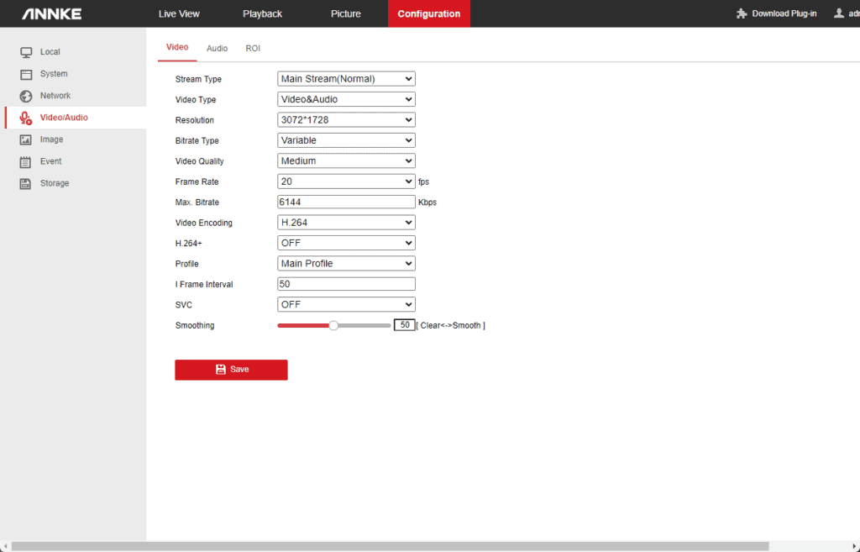
Task: Open the ROI tab
Action: click(253, 49)
